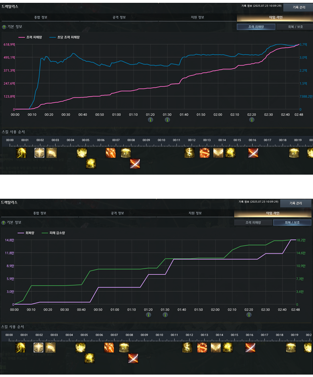Click 18.2만 right-axis value on heal graph
This screenshot has width=313, height=377.
(301, 240)
